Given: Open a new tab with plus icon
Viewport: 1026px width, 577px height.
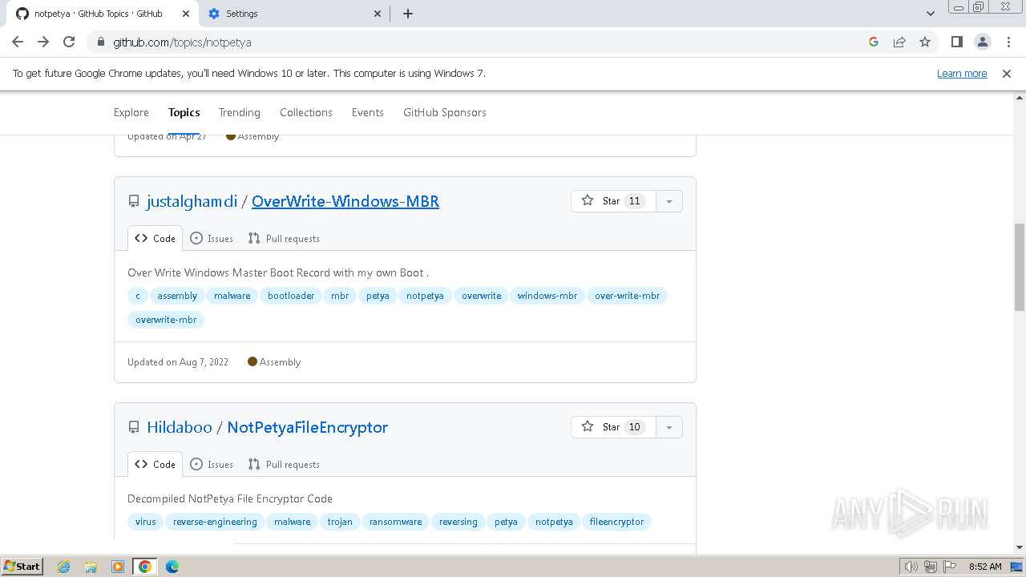Looking at the screenshot, I should tap(407, 14).
